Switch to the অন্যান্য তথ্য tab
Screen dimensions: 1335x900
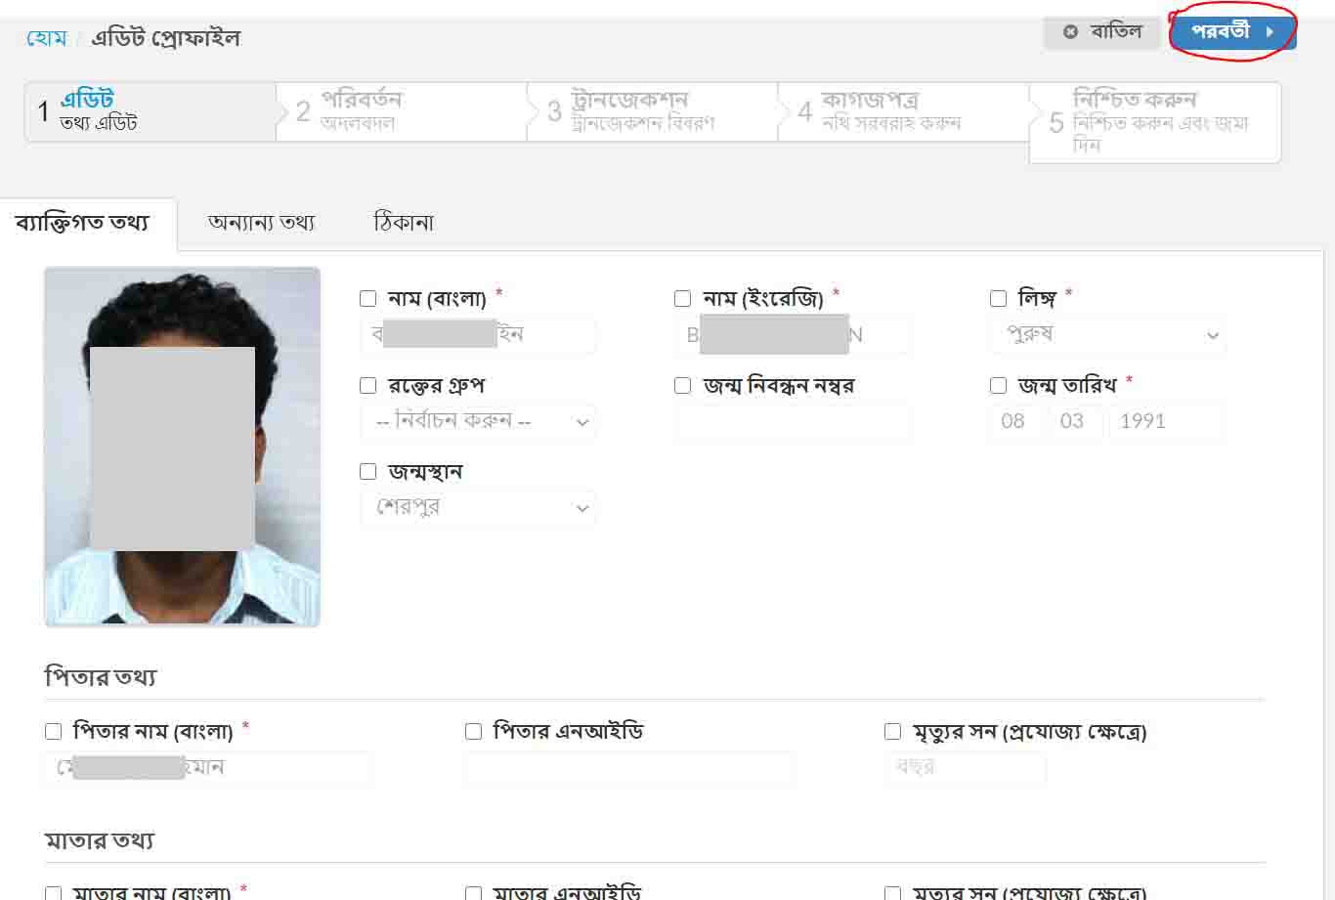click(261, 222)
